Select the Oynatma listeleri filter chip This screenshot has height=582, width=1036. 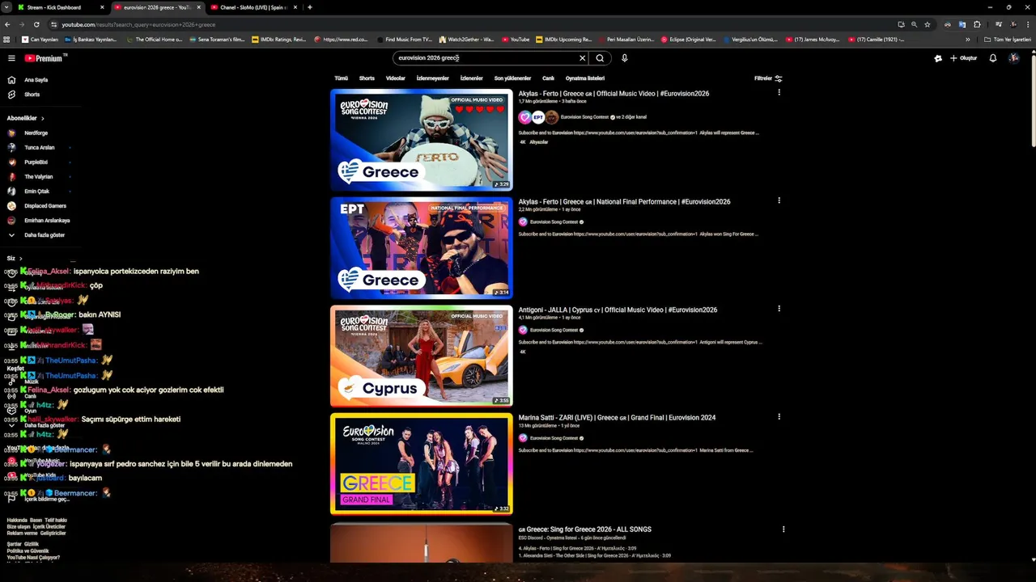(584, 78)
